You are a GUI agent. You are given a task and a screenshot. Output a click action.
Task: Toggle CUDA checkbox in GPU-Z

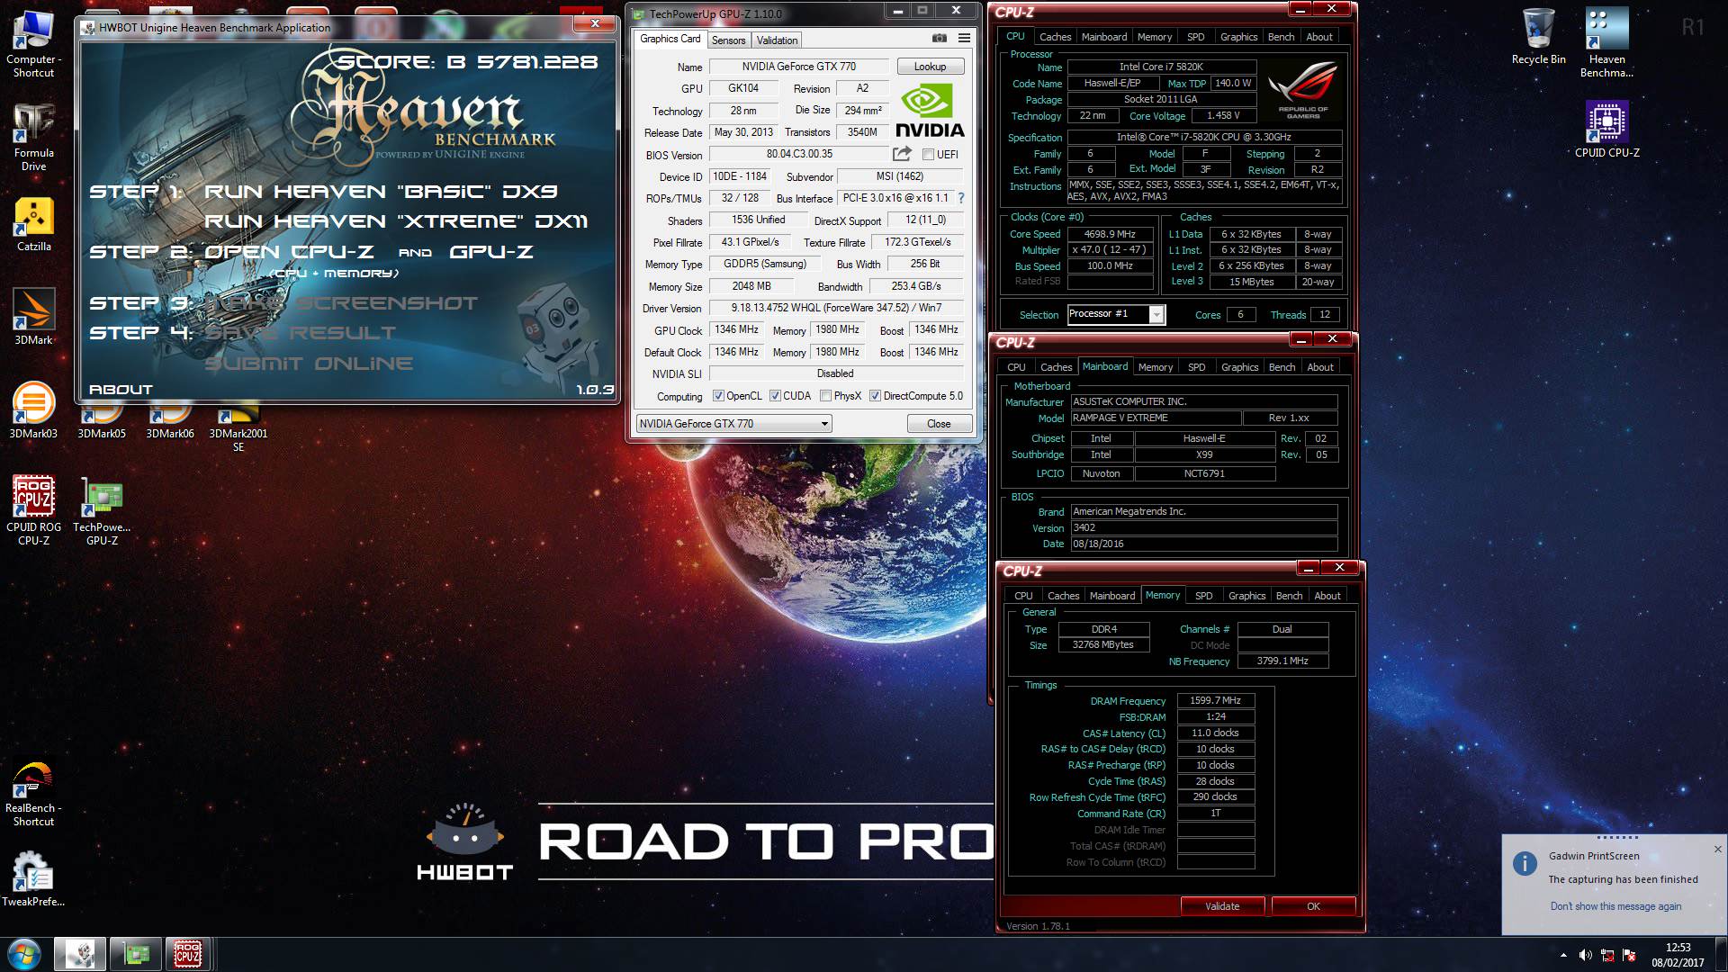[775, 396]
